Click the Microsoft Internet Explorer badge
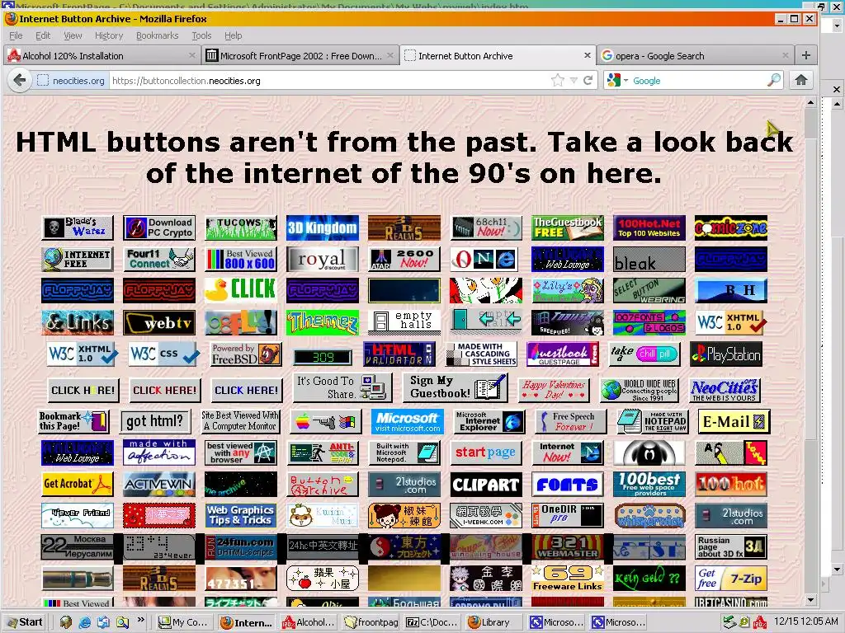845x633 pixels. point(489,421)
